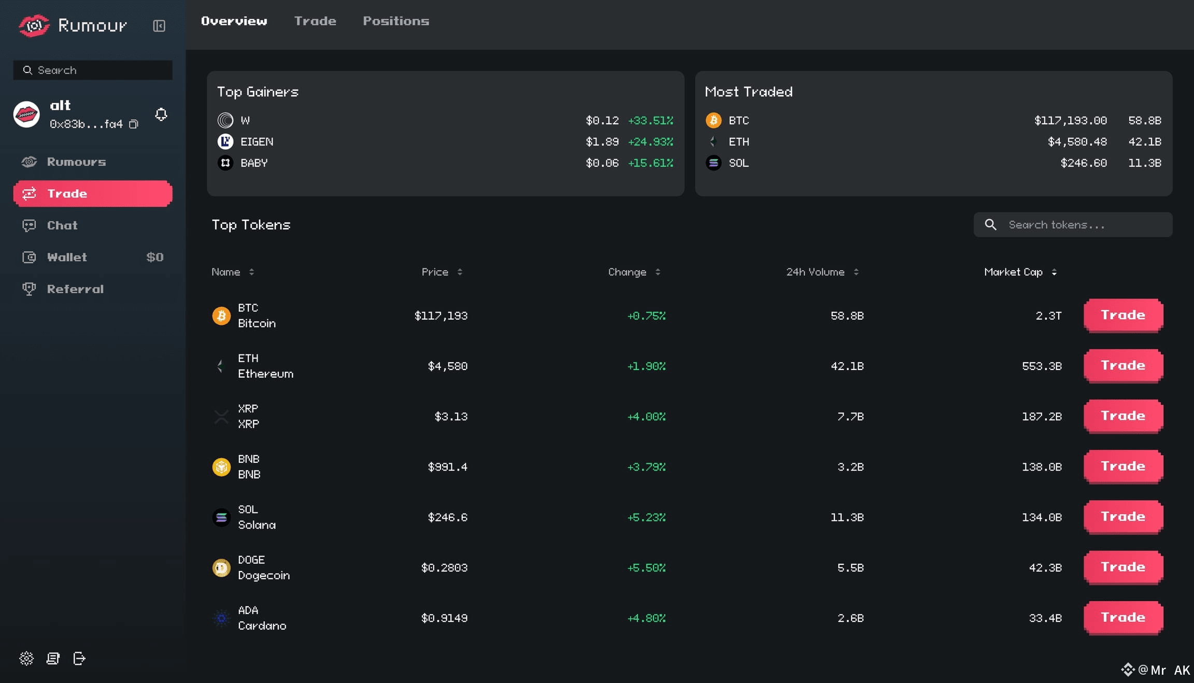Switch to the Positions tab

396,21
